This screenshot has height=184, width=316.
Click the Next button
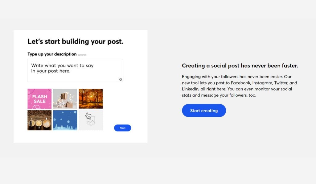[x=122, y=128]
